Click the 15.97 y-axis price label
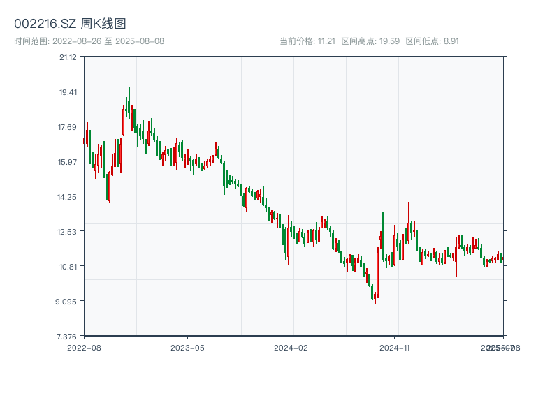The width and height of the screenshot is (559, 419). (x=68, y=162)
